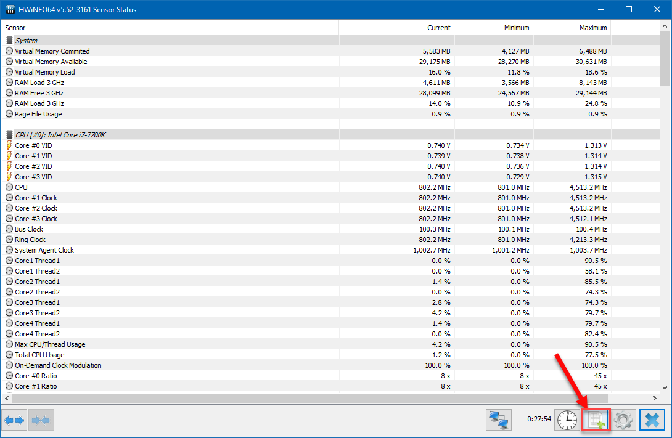Click the circle icon beside Total CPU Usage
The height and width of the screenshot is (438, 672).
click(x=9, y=355)
